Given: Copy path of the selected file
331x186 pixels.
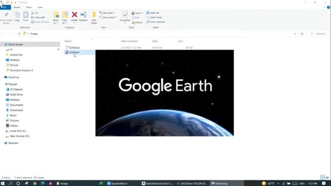Looking at the screenshot, I should point(38,18).
